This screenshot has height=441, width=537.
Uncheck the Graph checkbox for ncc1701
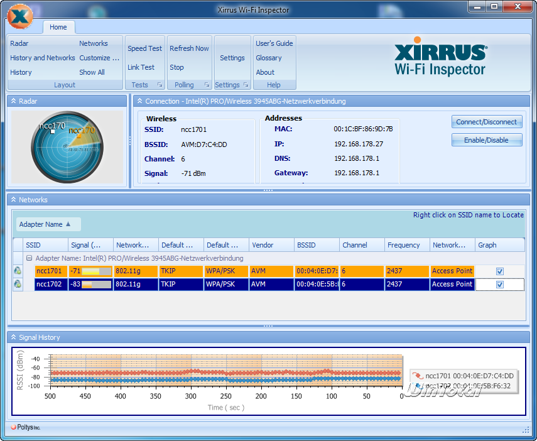click(x=499, y=271)
